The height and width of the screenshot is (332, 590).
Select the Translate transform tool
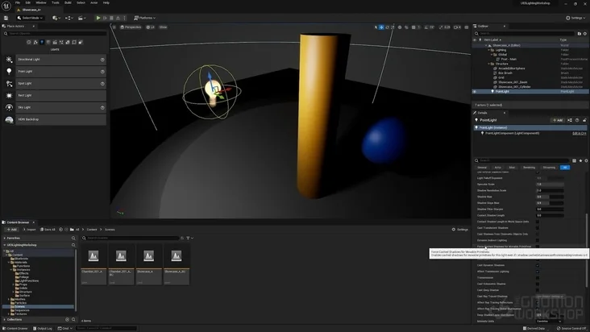coord(381,27)
